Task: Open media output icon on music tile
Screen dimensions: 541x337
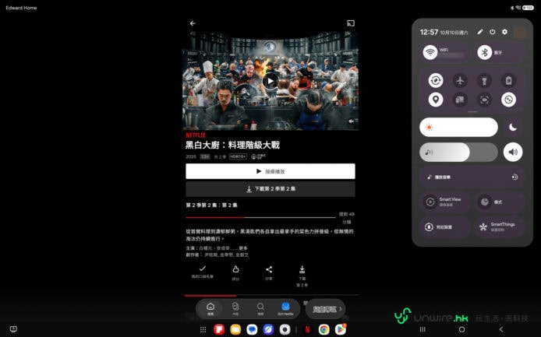Action: click(x=514, y=177)
